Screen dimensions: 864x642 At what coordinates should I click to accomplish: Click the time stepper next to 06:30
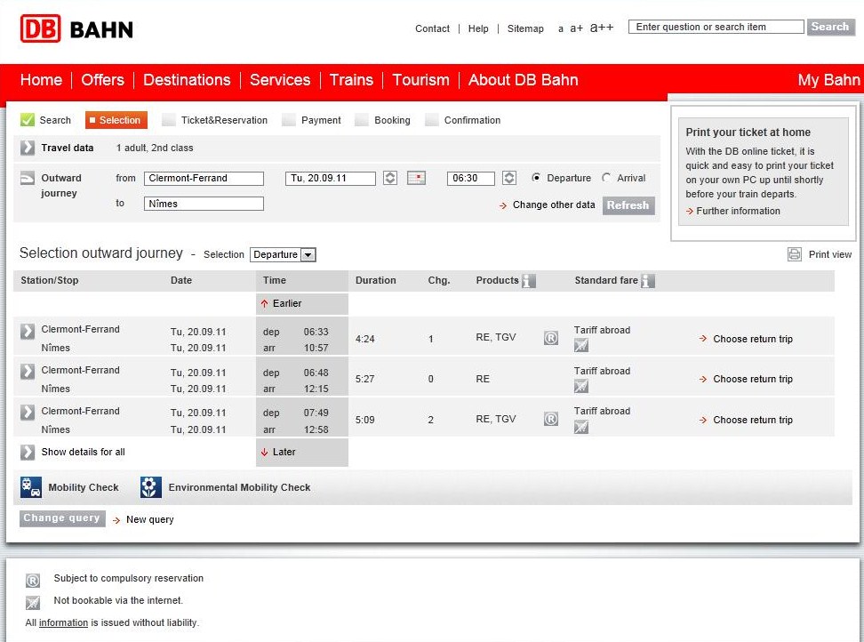click(x=509, y=178)
